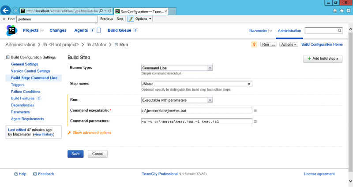The width and height of the screenshot is (353, 187).
Task: Open the Build Features settings
Action: tap(23, 98)
